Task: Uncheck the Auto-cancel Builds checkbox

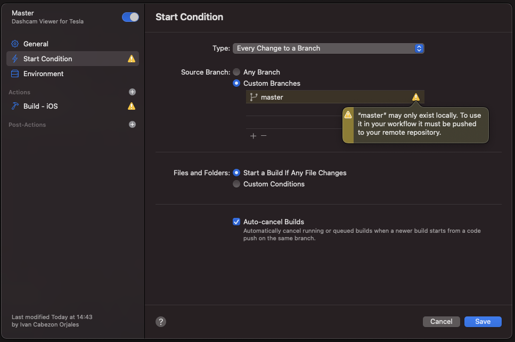Action: coord(236,222)
